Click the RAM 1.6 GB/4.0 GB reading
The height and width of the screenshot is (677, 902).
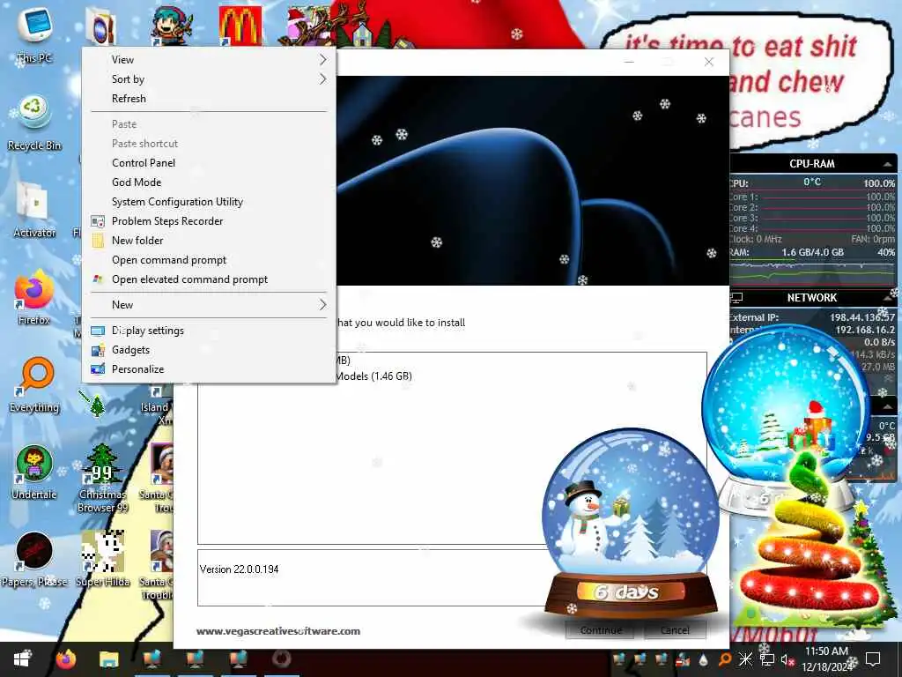point(812,252)
